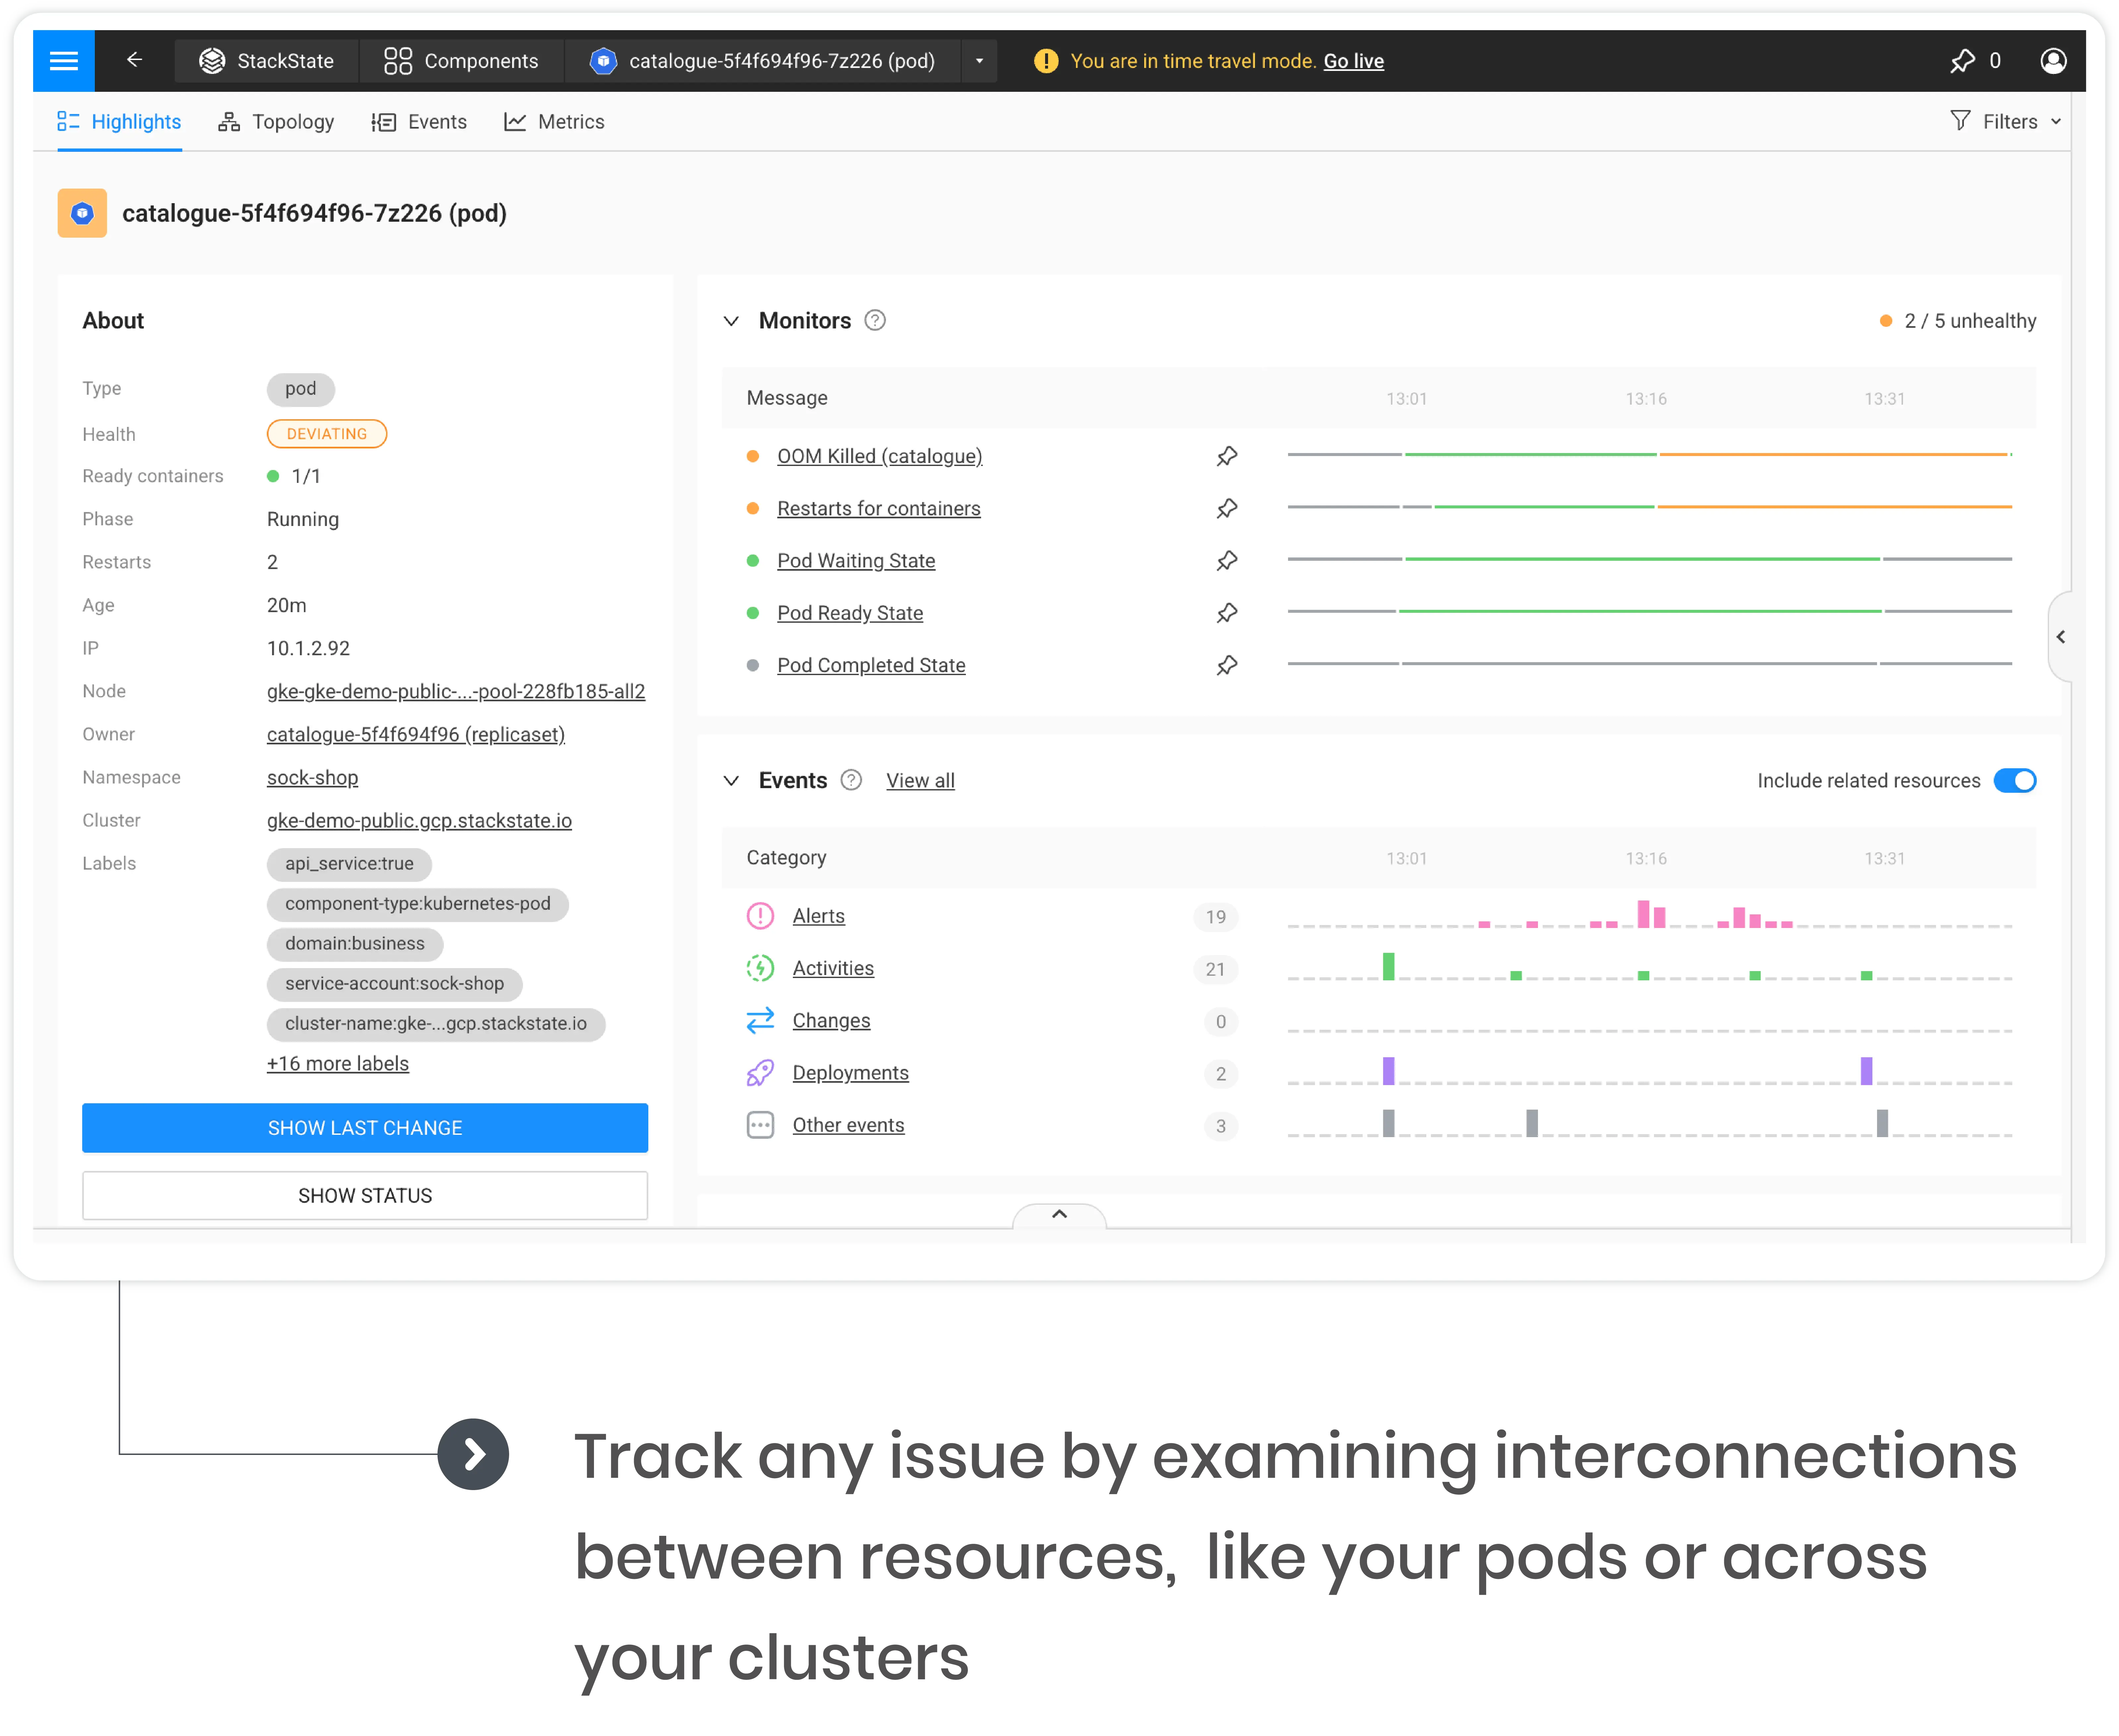Click api_service:true label chip
This screenshot has width=2119, height=1736.
(x=349, y=864)
